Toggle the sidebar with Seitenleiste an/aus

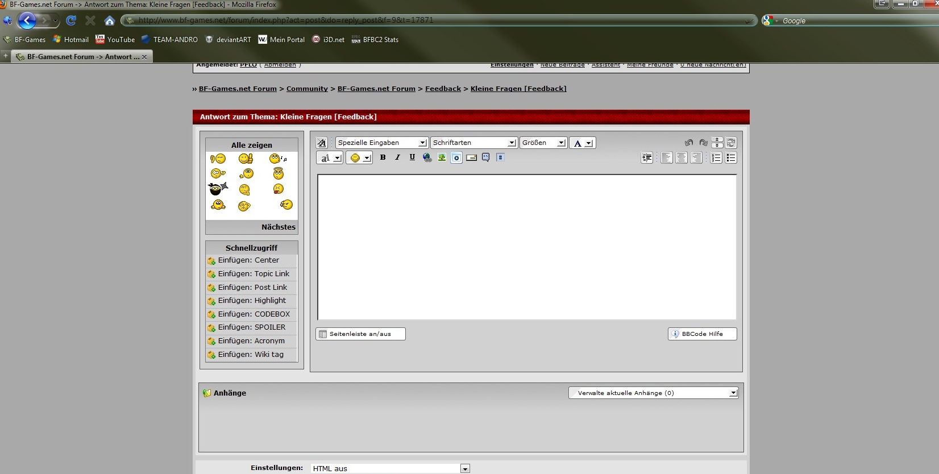(x=360, y=334)
